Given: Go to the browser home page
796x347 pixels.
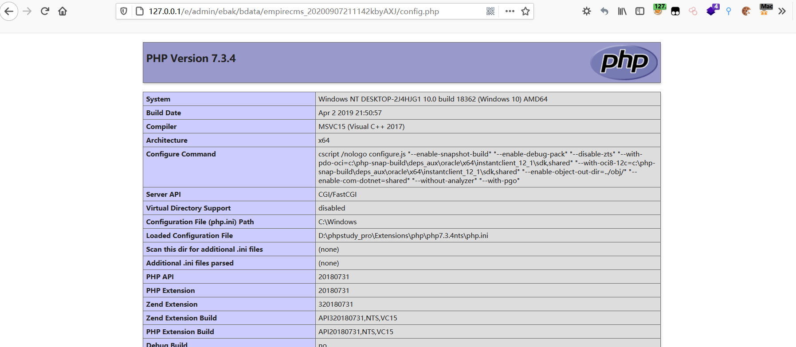Looking at the screenshot, I should pos(63,11).
